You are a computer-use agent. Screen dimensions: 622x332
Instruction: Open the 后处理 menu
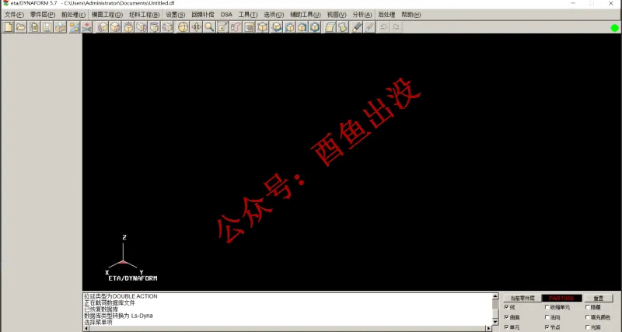click(x=386, y=15)
